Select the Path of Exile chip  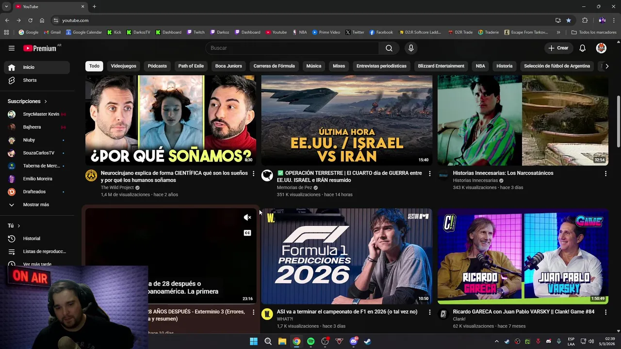tap(191, 66)
